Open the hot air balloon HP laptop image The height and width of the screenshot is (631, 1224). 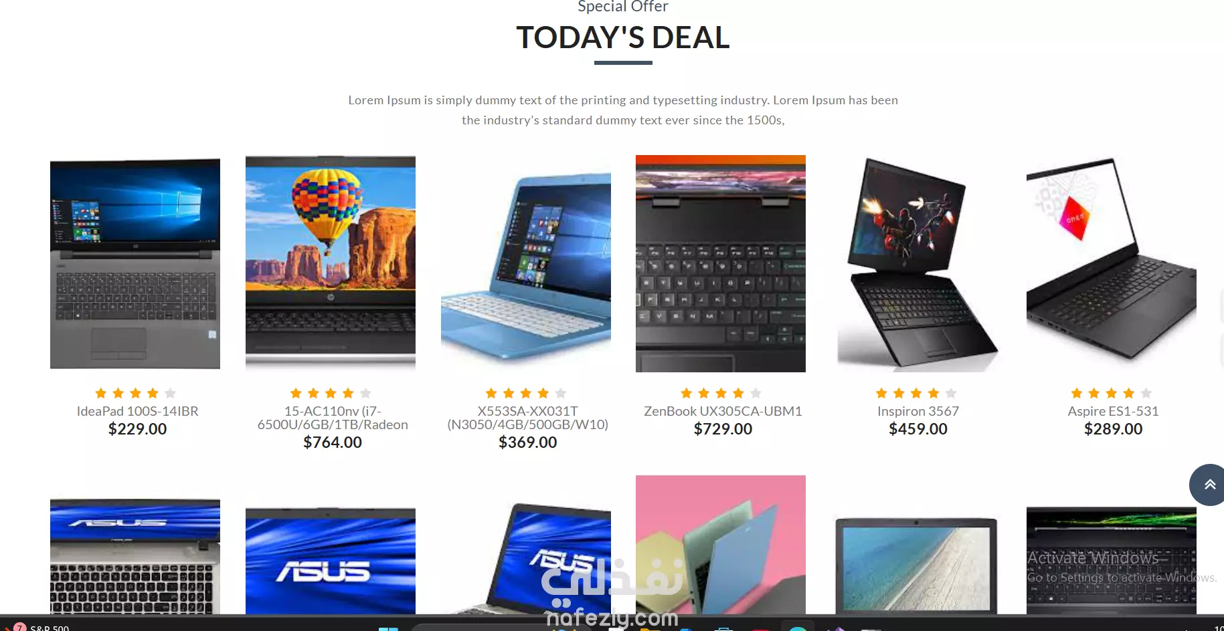(331, 263)
